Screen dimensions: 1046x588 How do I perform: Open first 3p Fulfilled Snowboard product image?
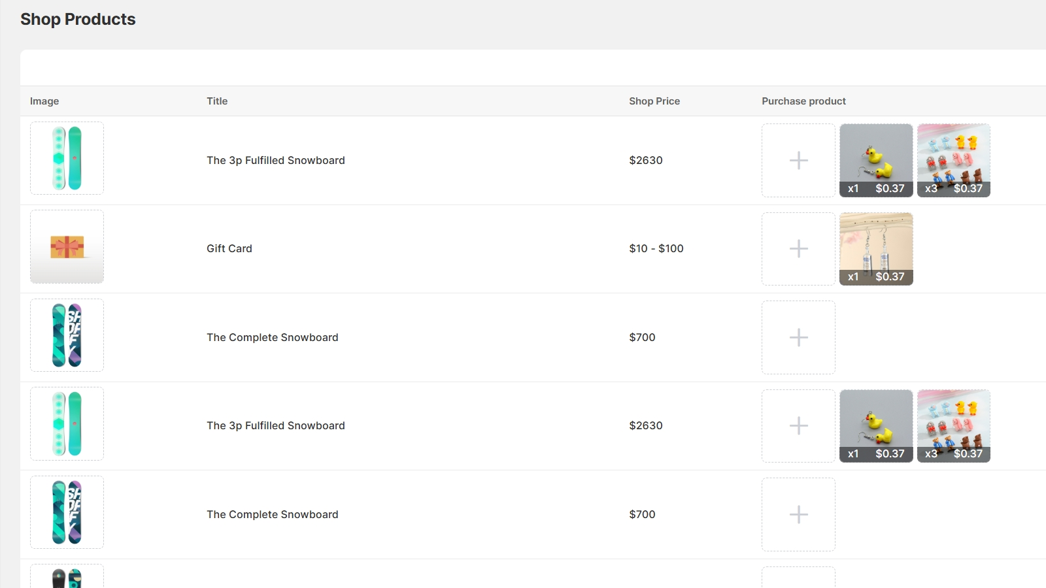tap(67, 158)
